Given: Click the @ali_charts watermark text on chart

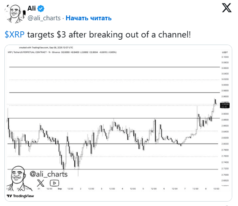Looking at the screenshot, I should (x=49, y=174).
